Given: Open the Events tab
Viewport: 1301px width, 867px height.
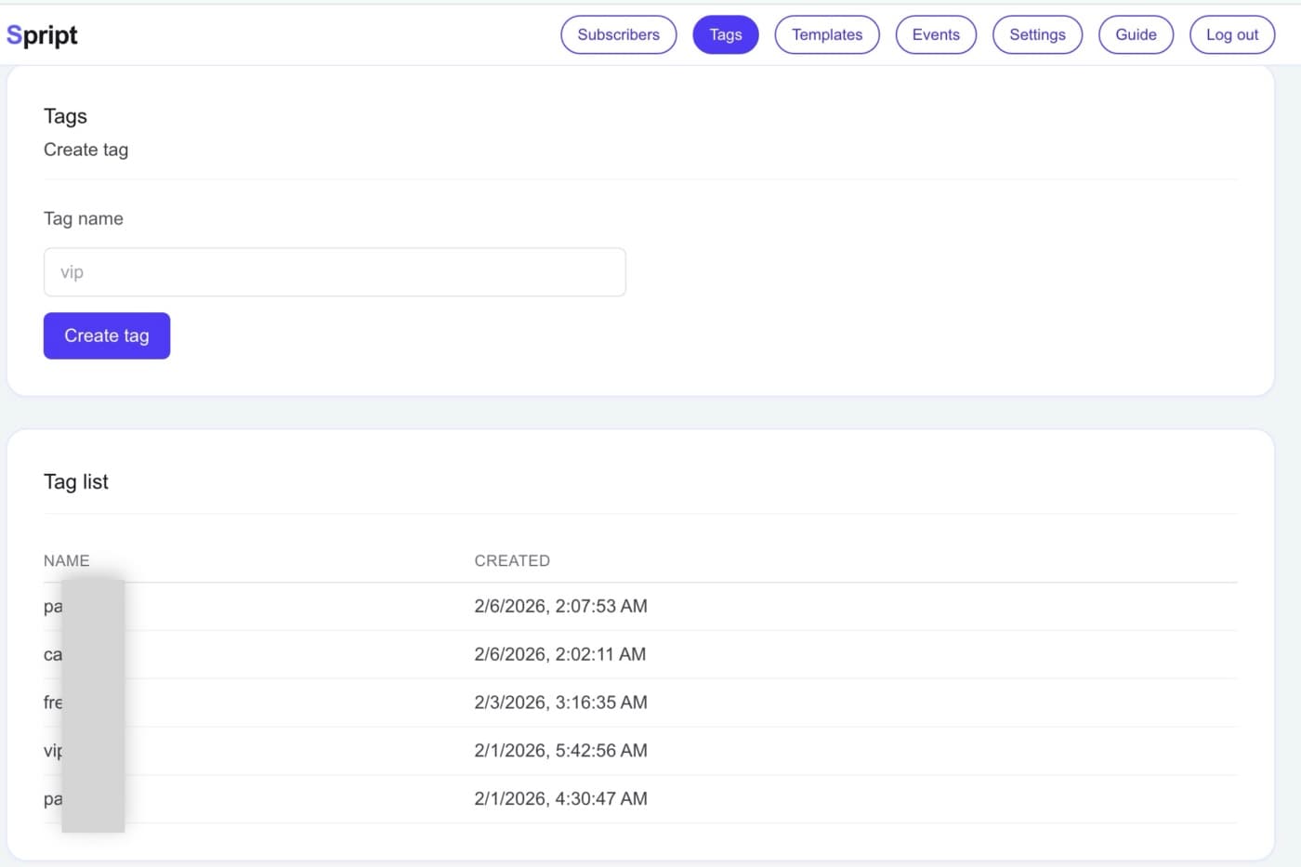Looking at the screenshot, I should (x=935, y=35).
